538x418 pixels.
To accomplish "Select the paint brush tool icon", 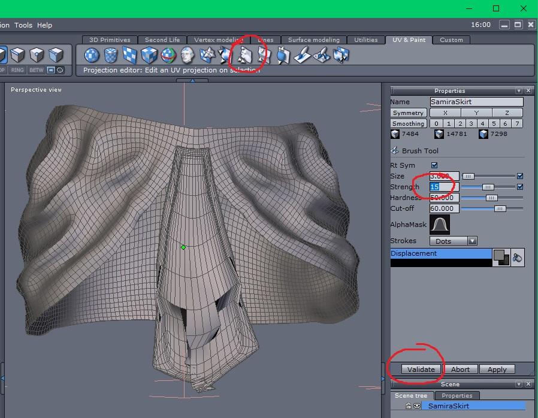I will pos(302,55).
